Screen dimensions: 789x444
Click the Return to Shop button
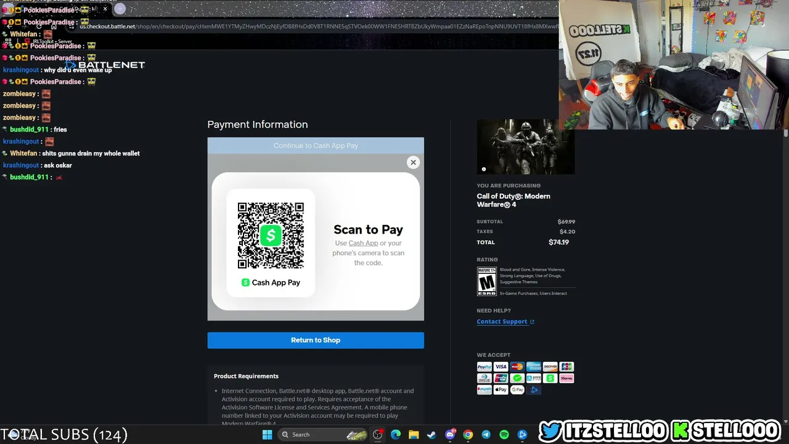[x=316, y=340]
